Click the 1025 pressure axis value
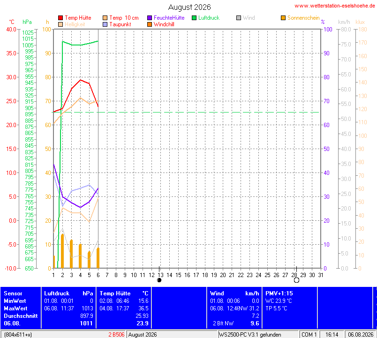The image size is (377, 338). click(x=28, y=32)
